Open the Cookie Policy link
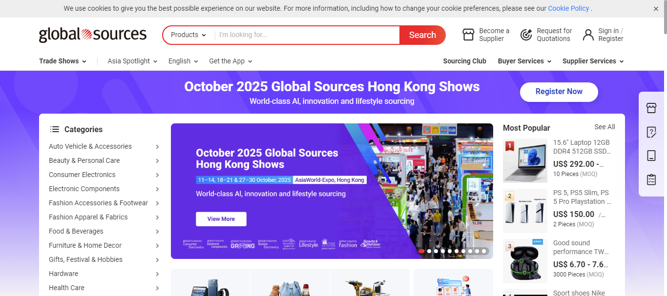The width and height of the screenshot is (667, 296). tap(568, 8)
